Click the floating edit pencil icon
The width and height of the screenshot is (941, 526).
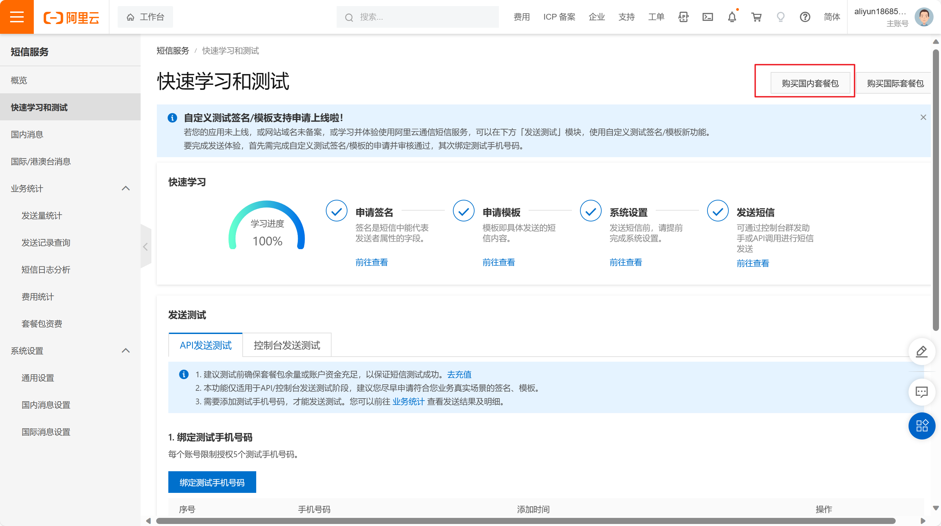(922, 352)
